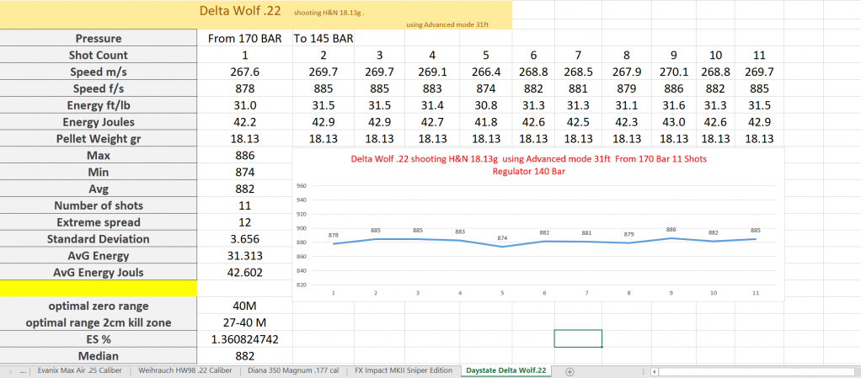Click the 886 data label in the chart
Image resolution: width=861 pixels, height=378 pixels.
click(671, 229)
